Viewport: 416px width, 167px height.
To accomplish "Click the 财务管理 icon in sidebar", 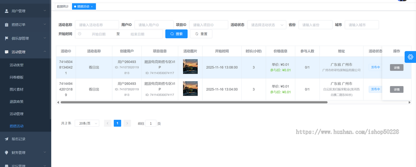I will point(7,152).
